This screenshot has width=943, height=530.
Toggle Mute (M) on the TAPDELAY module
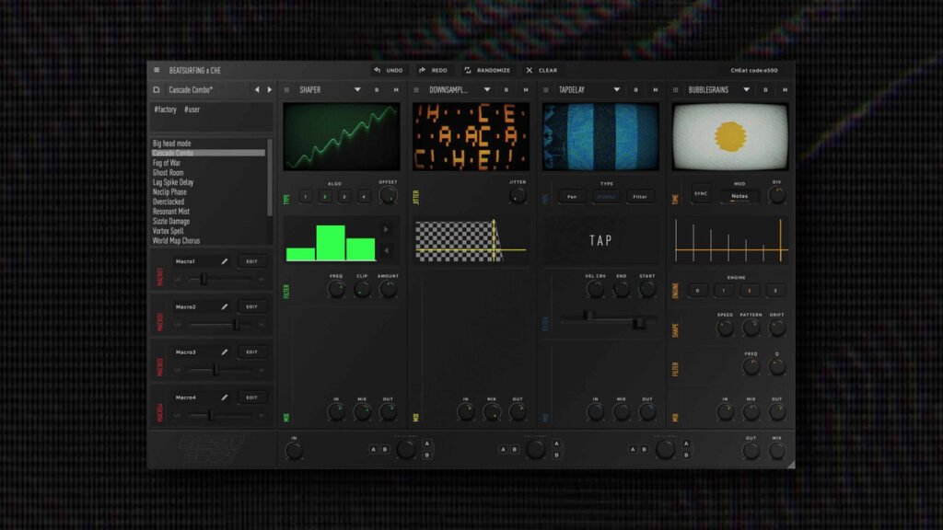(x=654, y=89)
